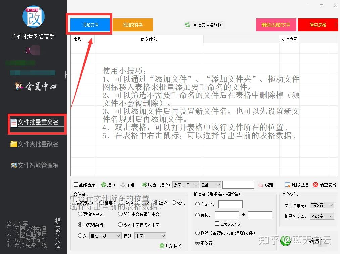Click the green check 选中 icon
This screenshot has height=254, width=340.
point(104,185)
